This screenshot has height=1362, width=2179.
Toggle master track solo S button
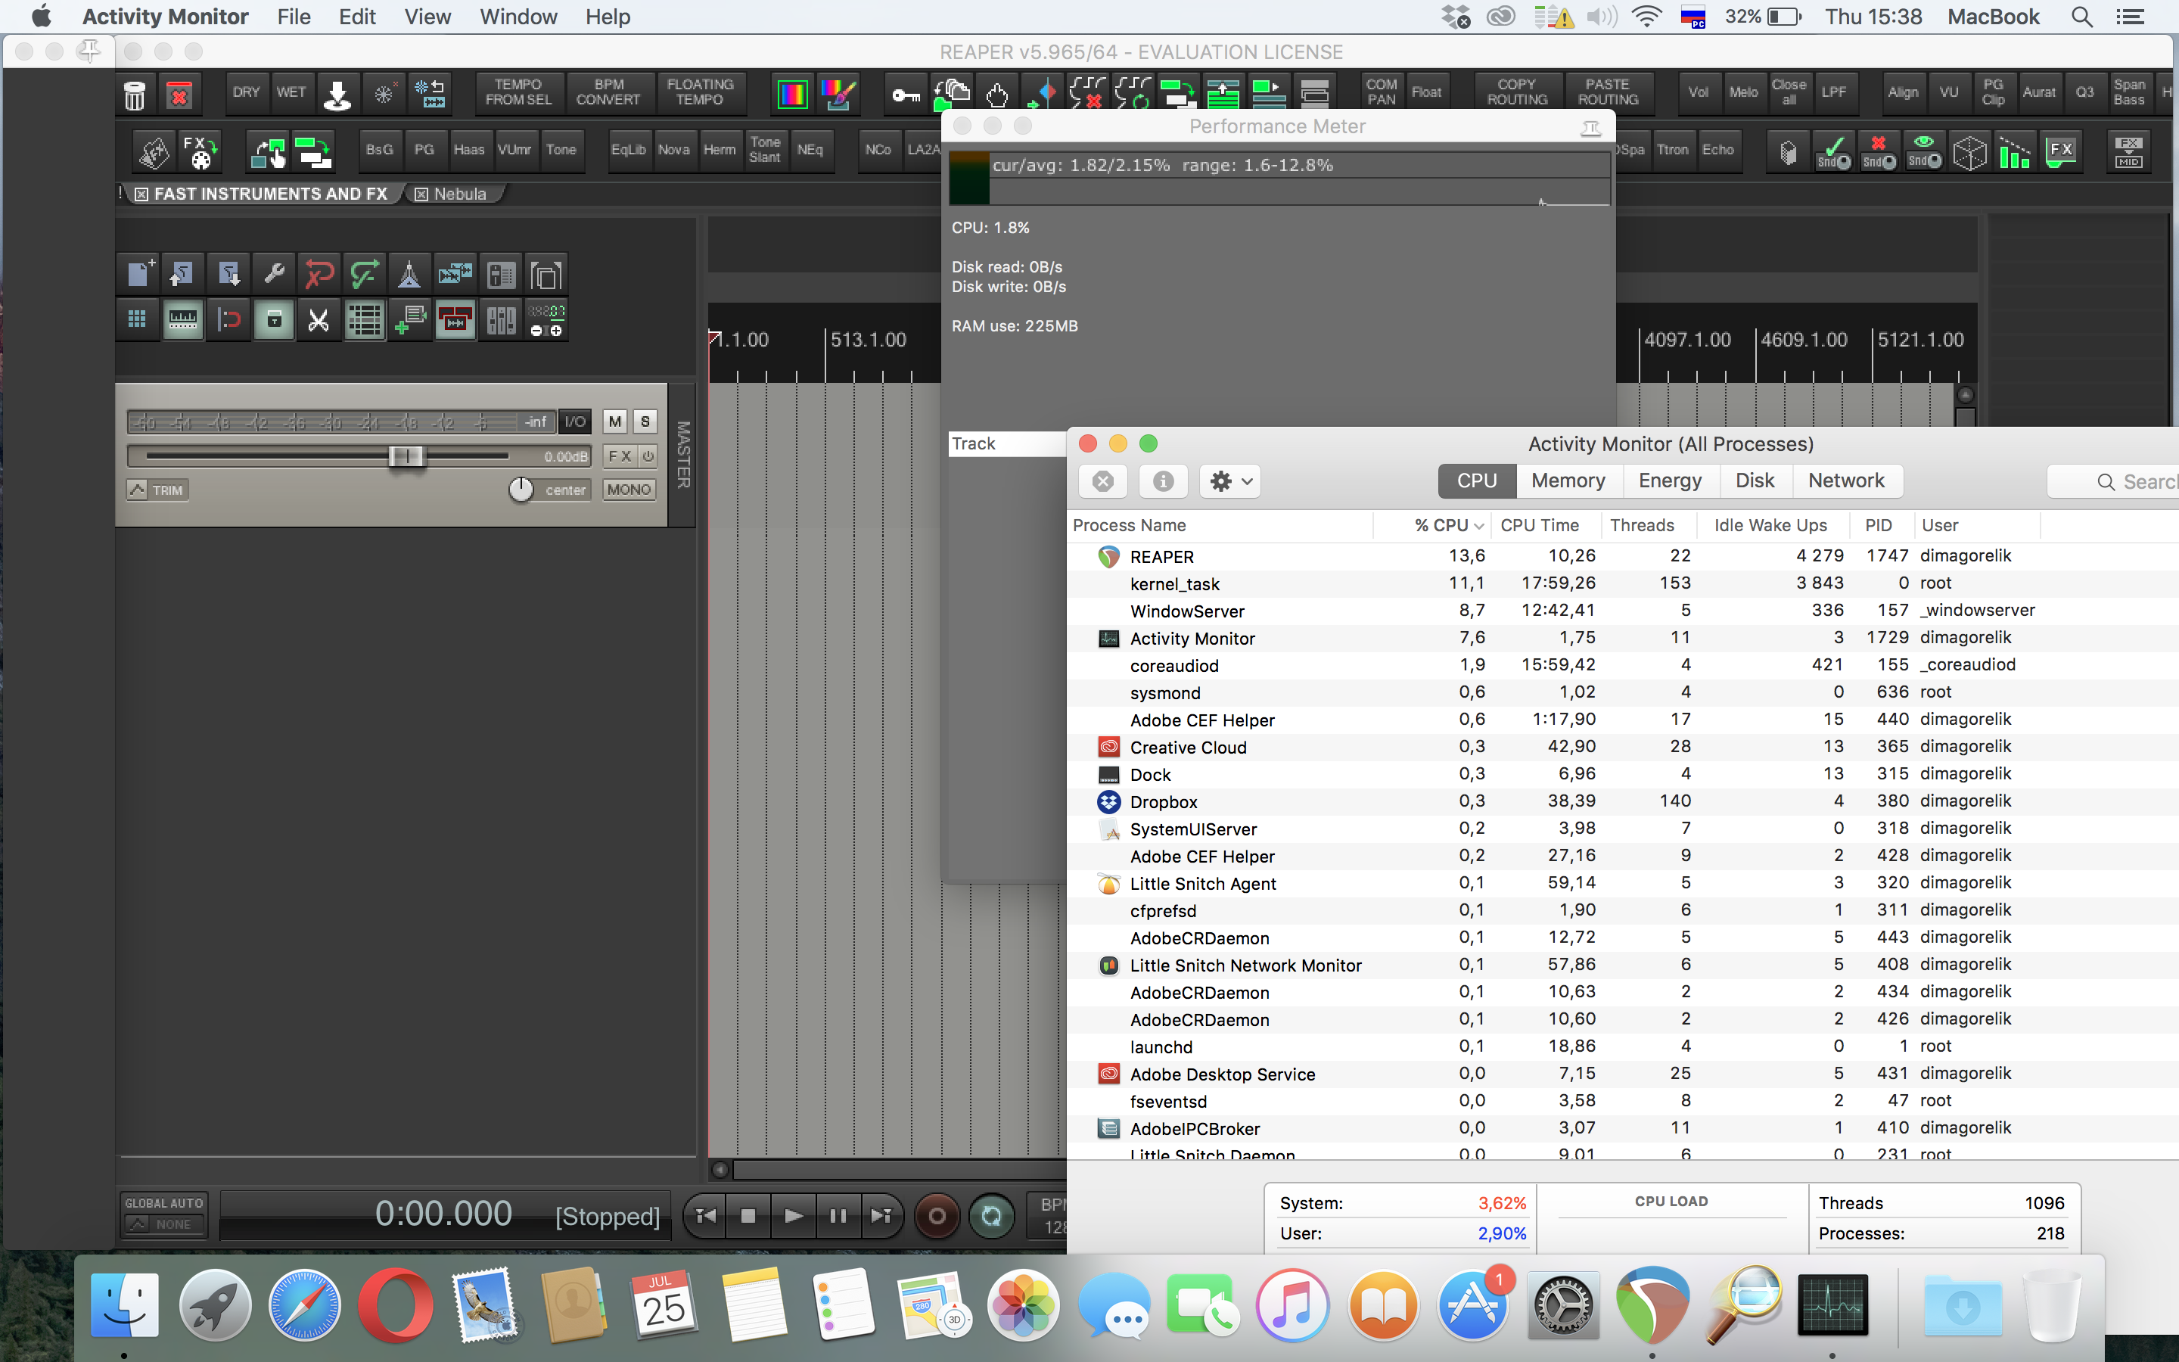coord(645,421)
